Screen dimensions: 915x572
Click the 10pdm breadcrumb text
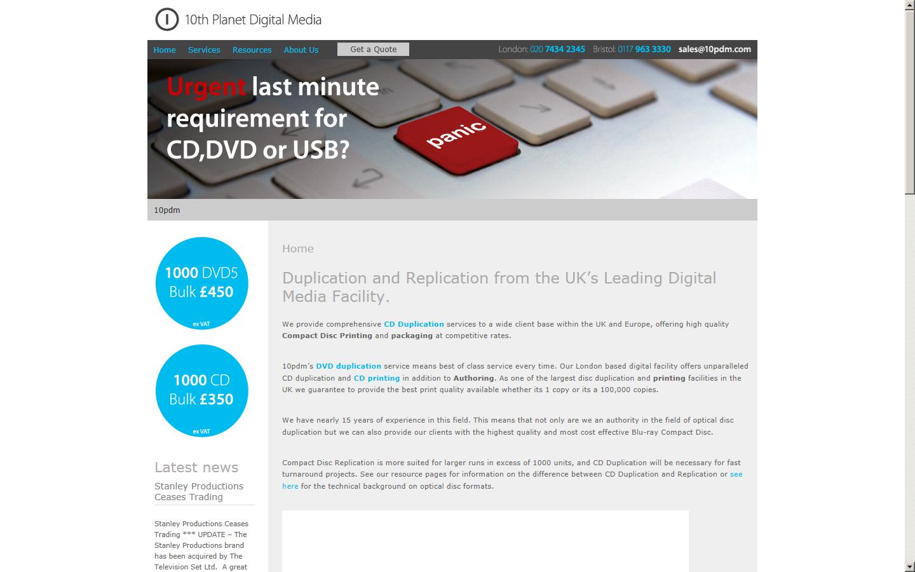[x=167, y=210]
